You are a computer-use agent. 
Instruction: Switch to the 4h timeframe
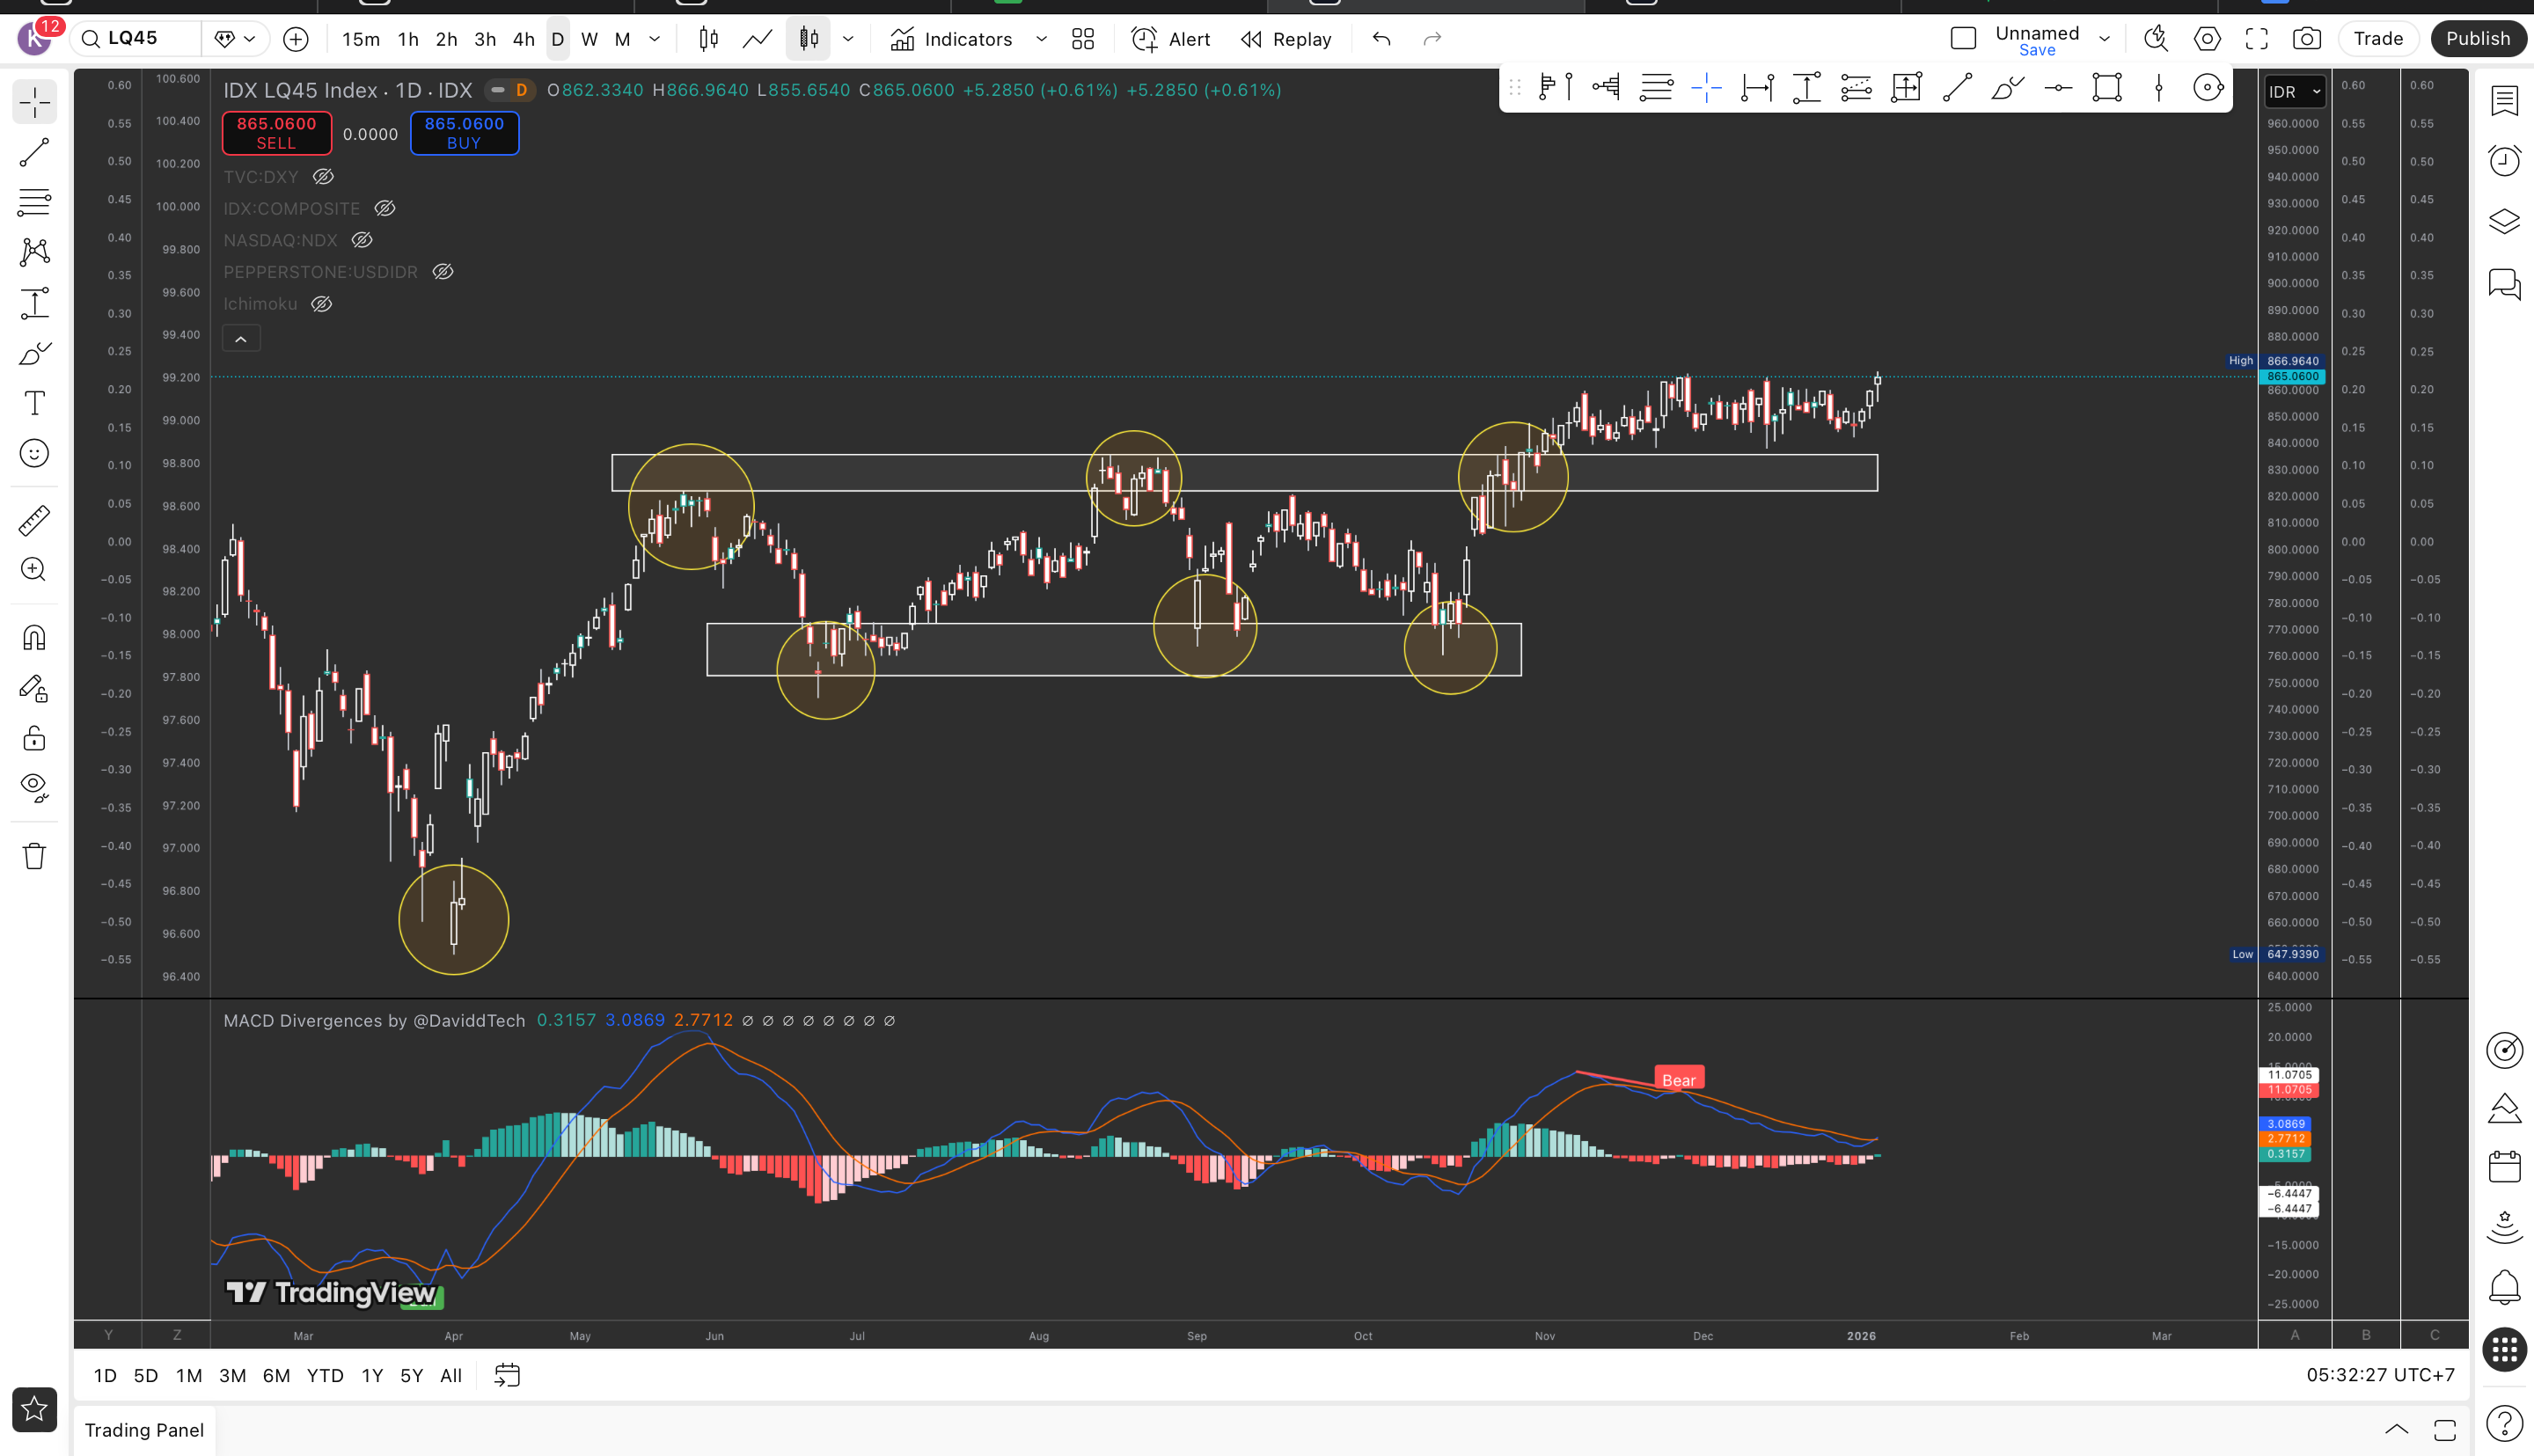pos(523,39)
